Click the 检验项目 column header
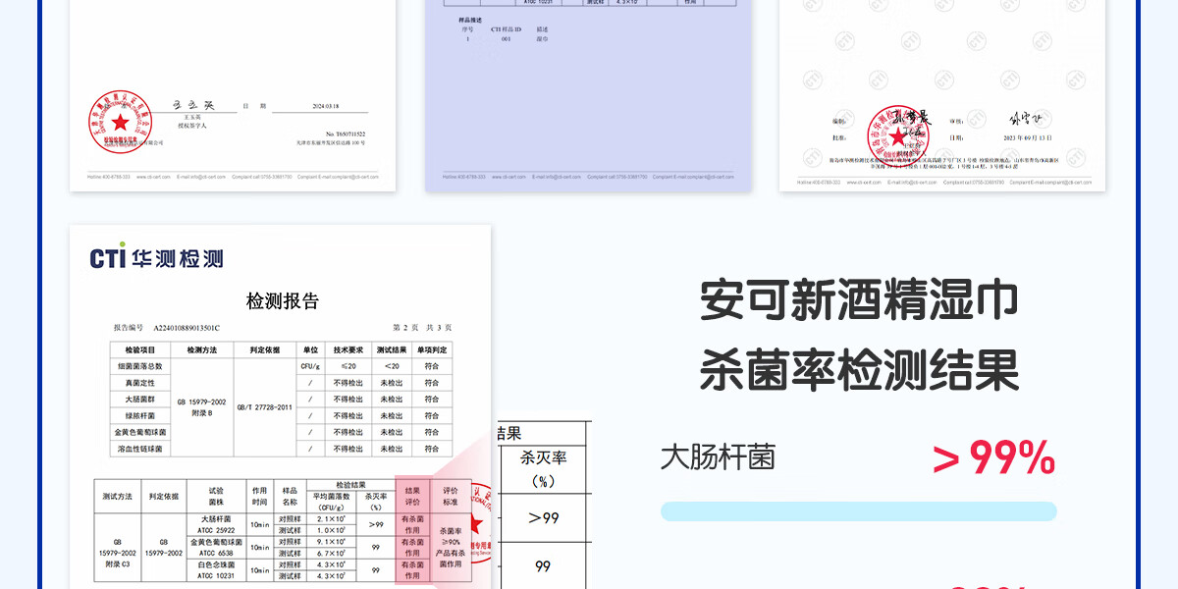 pos(140,349)
